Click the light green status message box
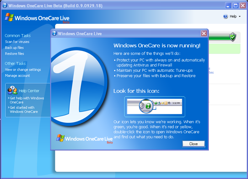 click(224, 49)
